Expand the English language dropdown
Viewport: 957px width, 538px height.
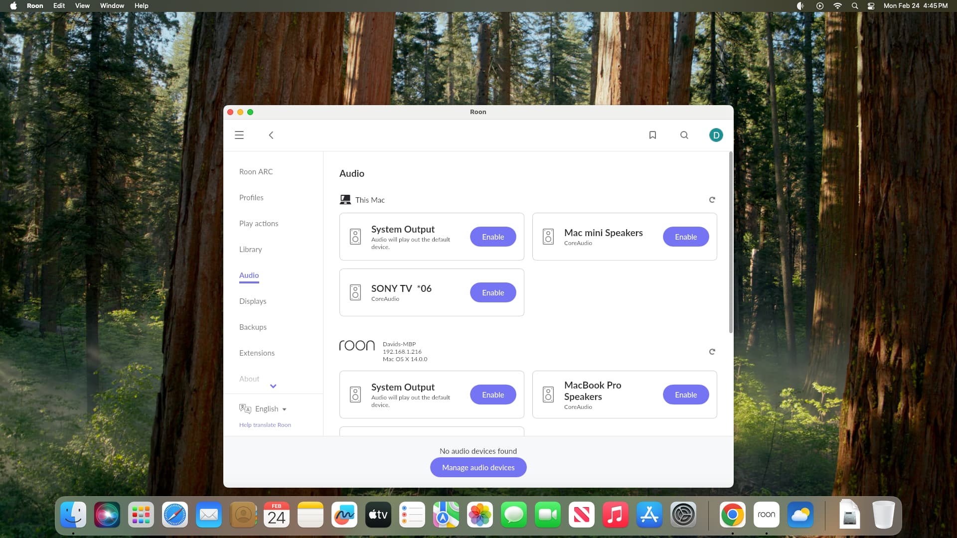coord(271,408)
